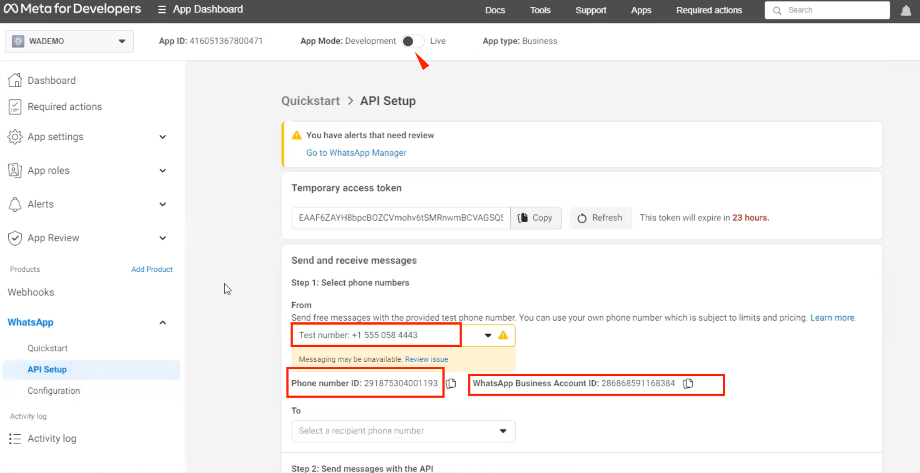Select Configuration under WhatsApp
The width and height of the screenshot is (920, 473).
[x=54, y=390]
